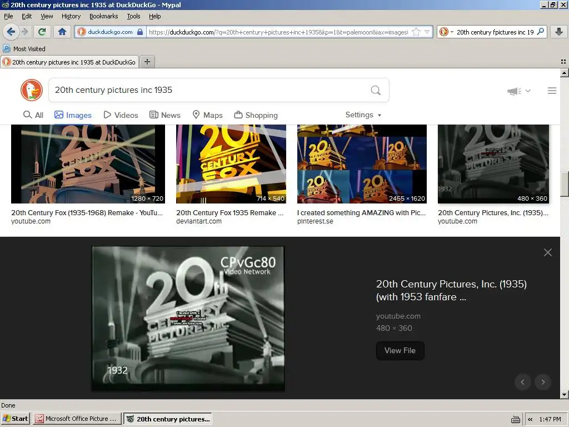The width and height of the screenshot is (569, 427).
Task: Open the DuckDuckGo hamburger side menu
Action: click(552, 91)
